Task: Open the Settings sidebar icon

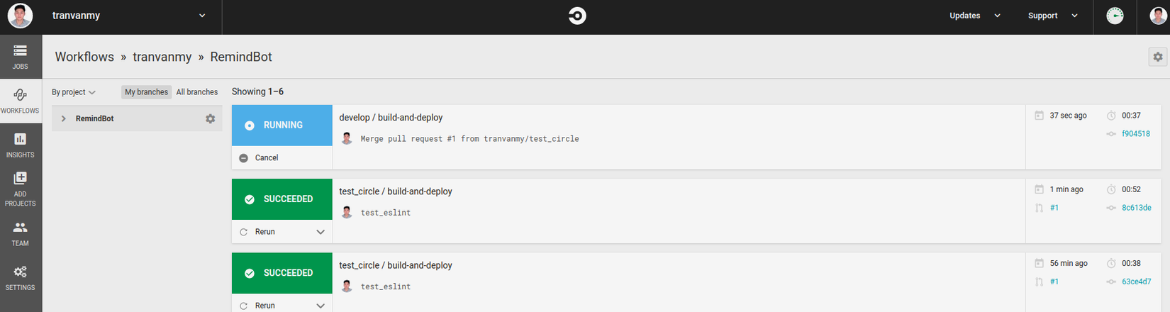Action: point(20,277)
